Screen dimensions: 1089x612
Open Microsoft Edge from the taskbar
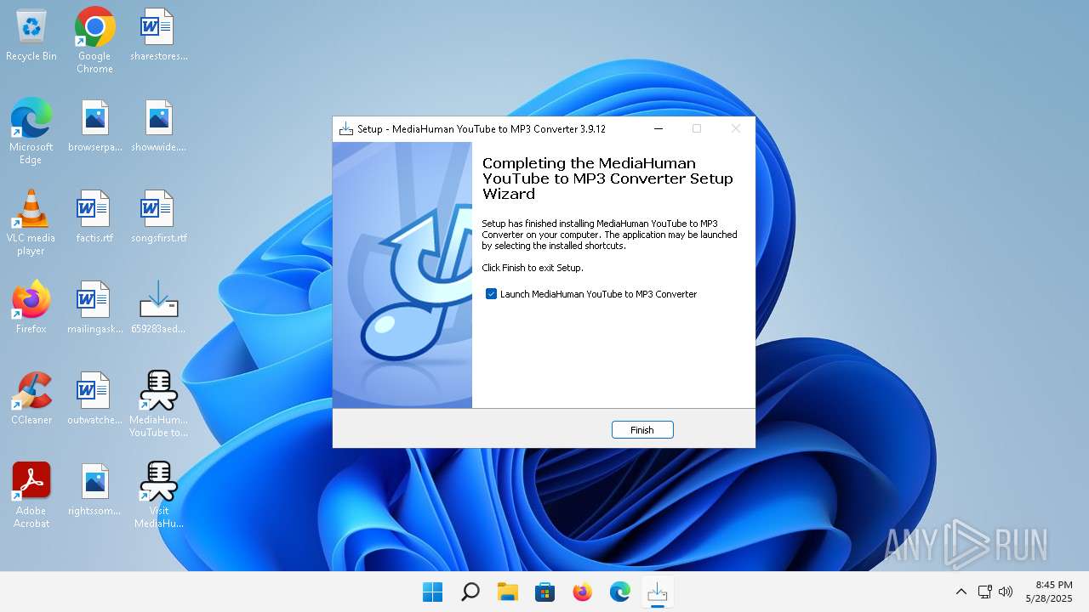[619, 592]
